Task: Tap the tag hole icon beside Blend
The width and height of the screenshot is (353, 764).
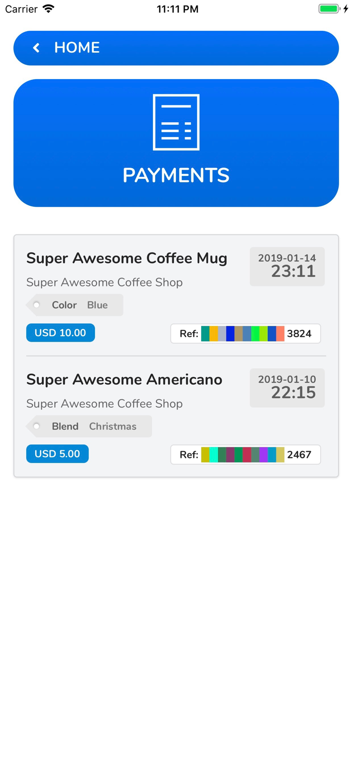Action: tap(36, 426)
